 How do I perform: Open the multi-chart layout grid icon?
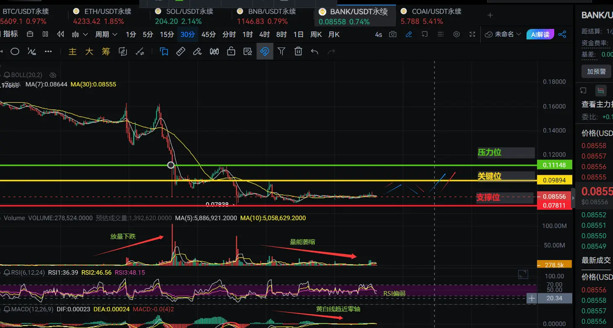tap(45, 34)
